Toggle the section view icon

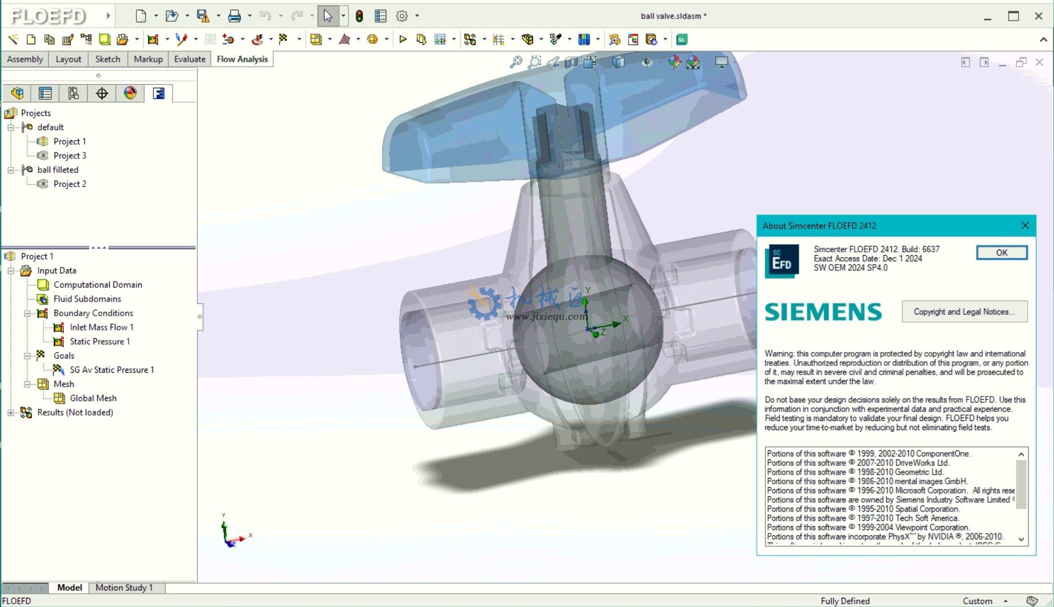[571, 62]
